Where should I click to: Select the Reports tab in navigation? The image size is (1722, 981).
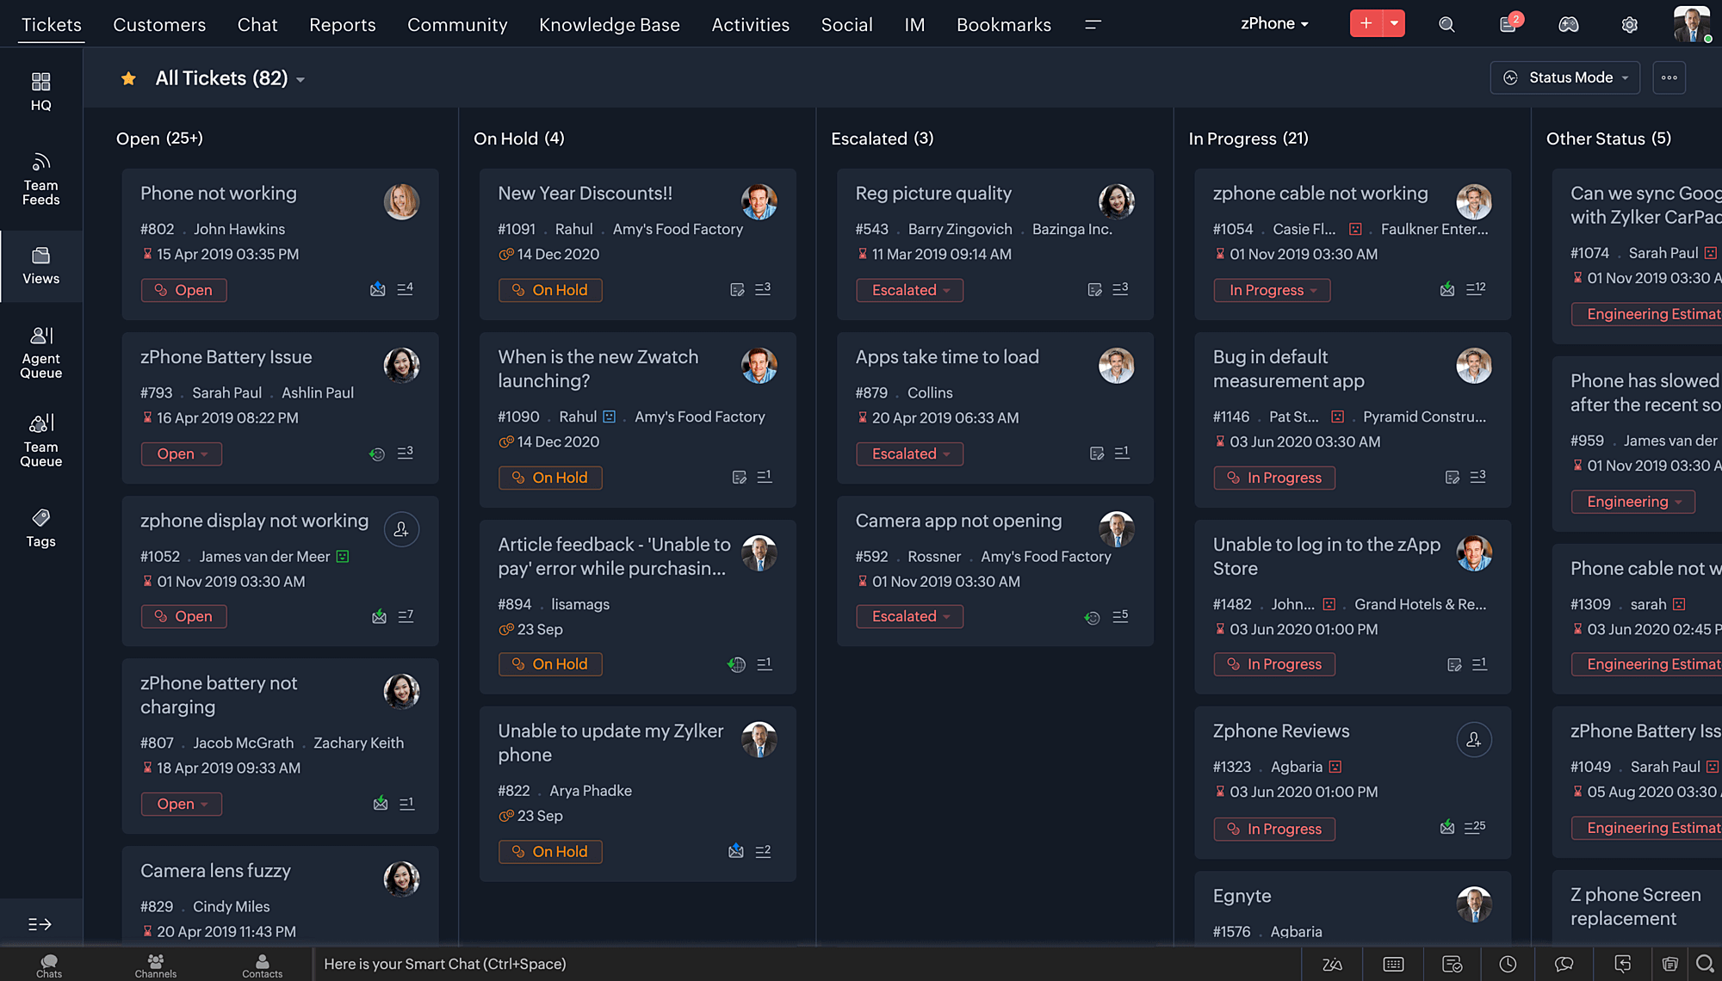342,23
